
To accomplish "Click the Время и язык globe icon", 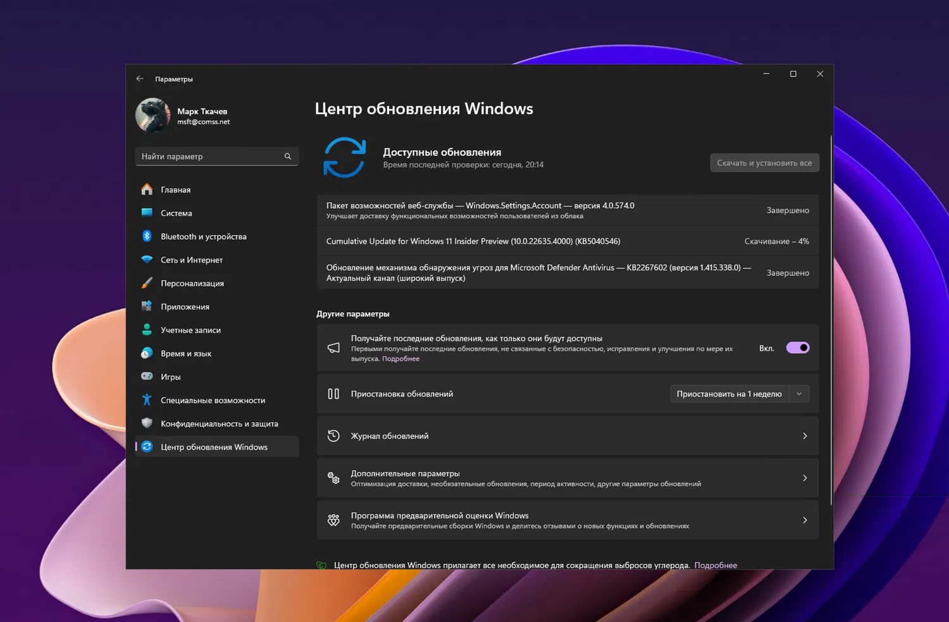I will tap(147, 353).
